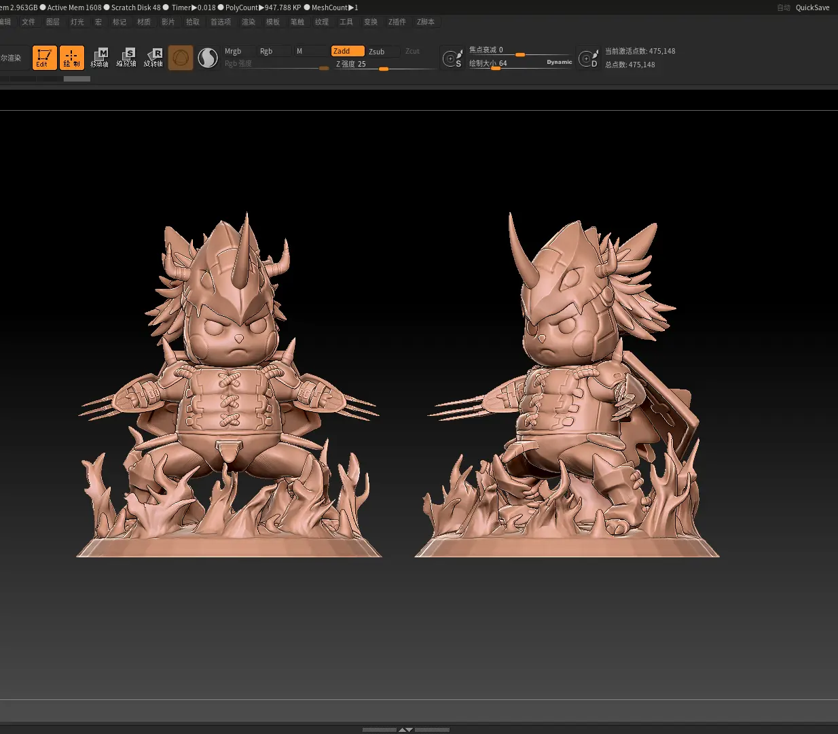Open the 渲染 menu
Image resolution: width=838 pixels, height=734 pixels.
(249, 22)
